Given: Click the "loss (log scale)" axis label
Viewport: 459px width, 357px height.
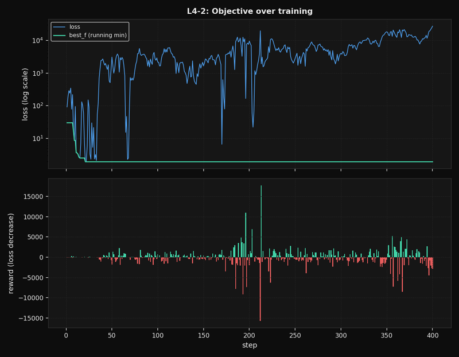Looking at the screenshot, I should pyautogui.click(x=25, y=94).
